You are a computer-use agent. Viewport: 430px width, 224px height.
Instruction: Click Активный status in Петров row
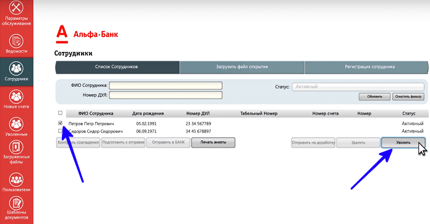point(413,124)
